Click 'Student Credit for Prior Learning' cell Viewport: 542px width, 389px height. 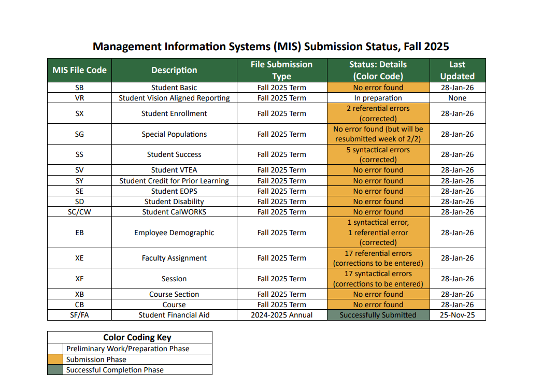(174, 181)
